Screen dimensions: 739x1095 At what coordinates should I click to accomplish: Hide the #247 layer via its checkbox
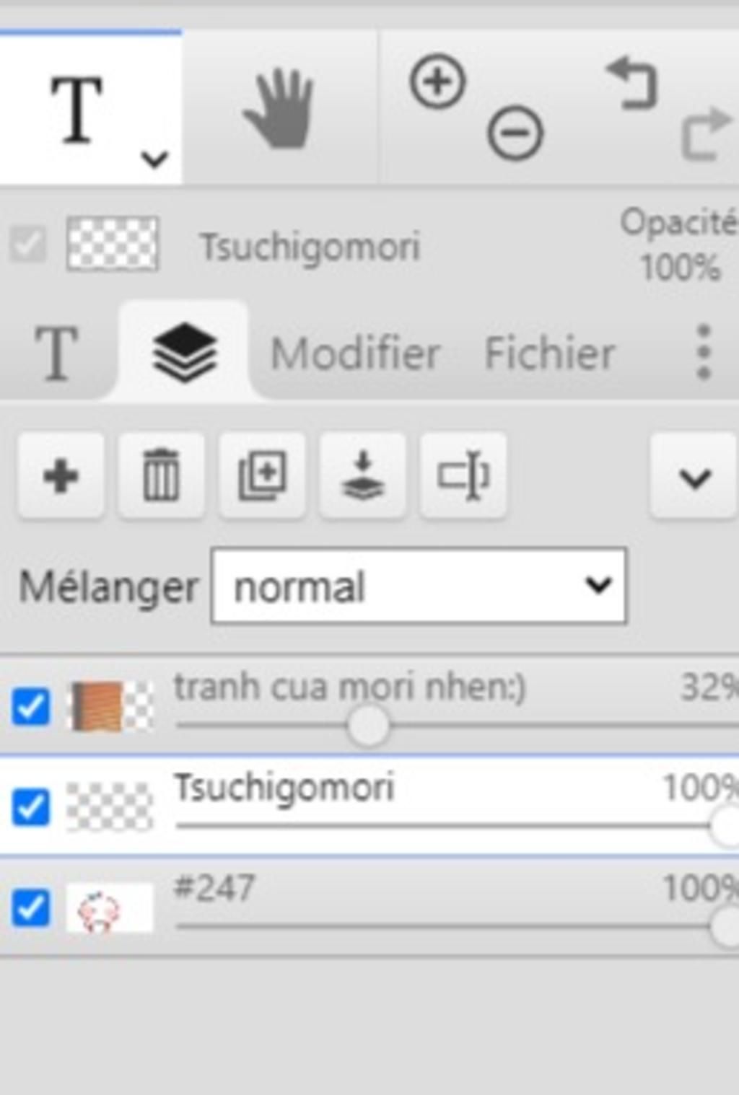click(31, 907)
